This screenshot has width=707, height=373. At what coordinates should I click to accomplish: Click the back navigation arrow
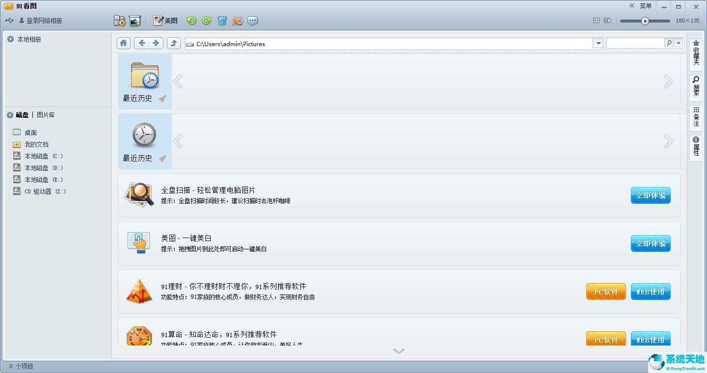click(142, 43)
